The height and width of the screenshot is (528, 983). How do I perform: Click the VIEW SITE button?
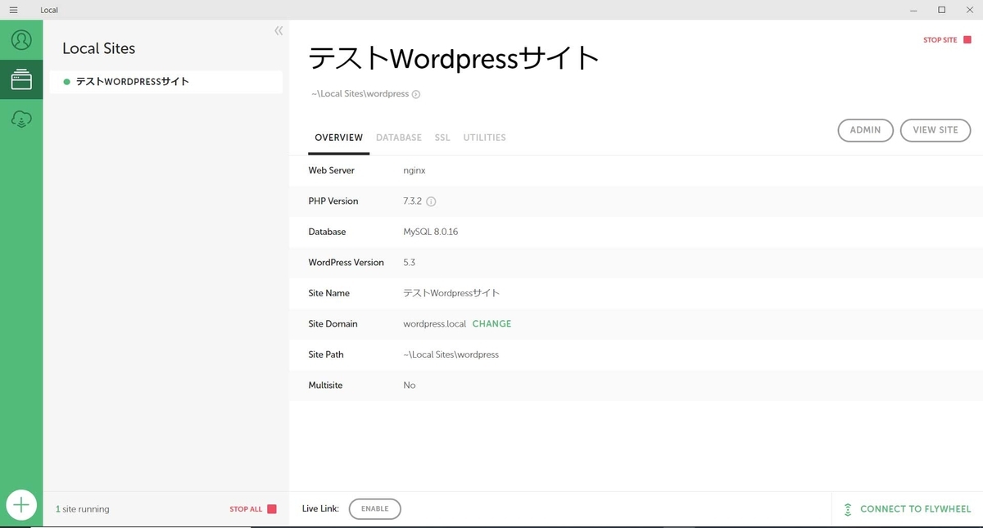coord(935,130)
